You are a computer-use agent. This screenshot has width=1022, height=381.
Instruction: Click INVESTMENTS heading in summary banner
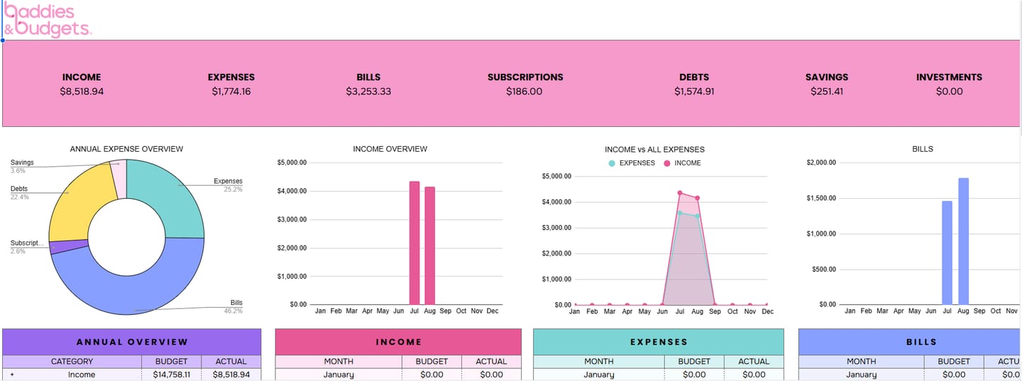click(x=949, y=77)
